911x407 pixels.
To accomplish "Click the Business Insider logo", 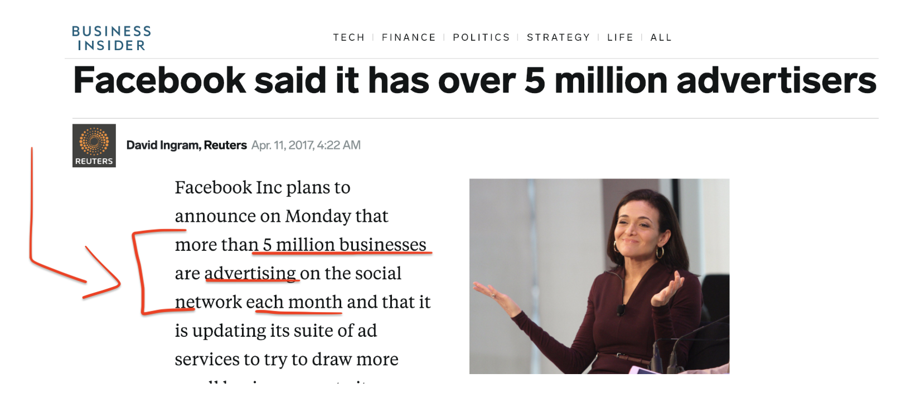I will point(111,38).
